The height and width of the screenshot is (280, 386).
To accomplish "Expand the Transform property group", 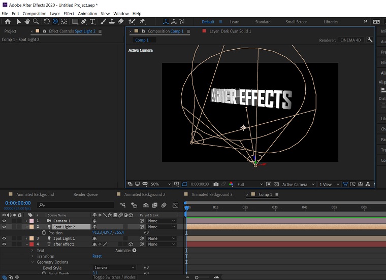I will pos(33,256).
